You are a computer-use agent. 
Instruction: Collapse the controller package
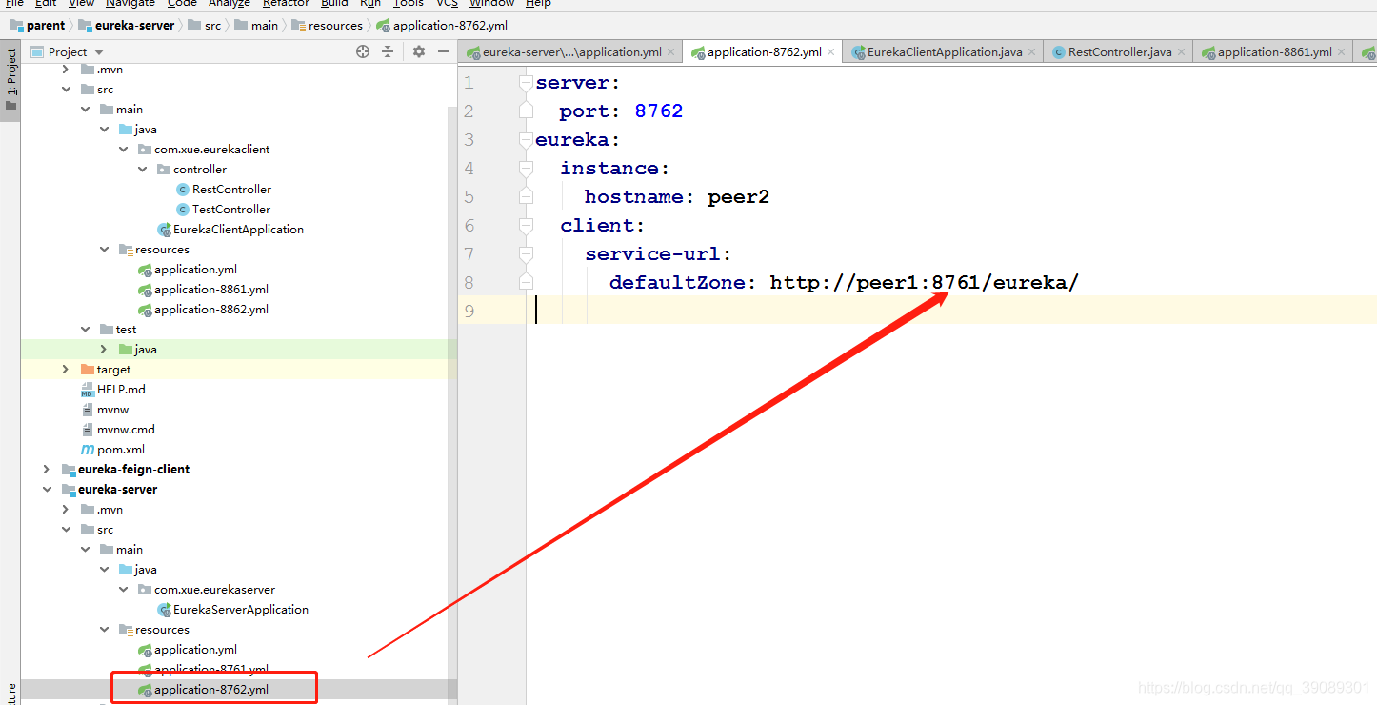pyautogui.click(x=143, y=170)
